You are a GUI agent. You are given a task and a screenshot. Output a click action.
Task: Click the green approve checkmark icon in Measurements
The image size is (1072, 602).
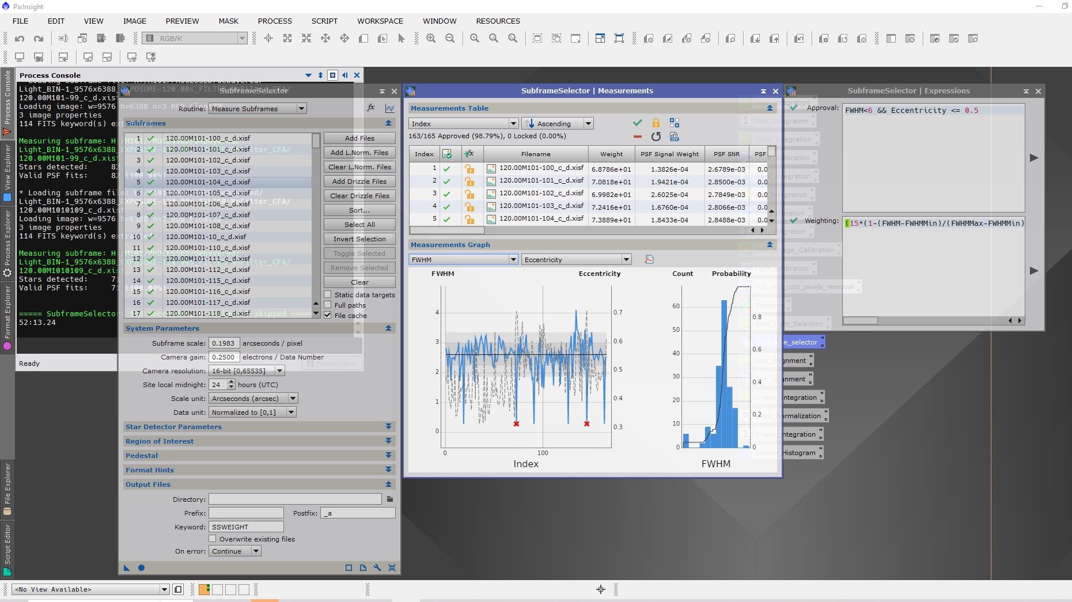coord(637,123)
